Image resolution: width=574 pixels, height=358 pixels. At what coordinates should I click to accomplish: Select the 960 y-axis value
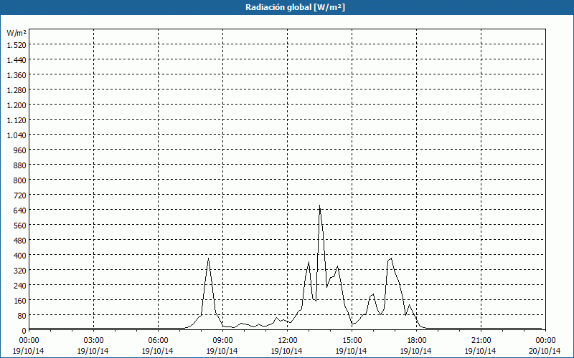pos(20,150)
